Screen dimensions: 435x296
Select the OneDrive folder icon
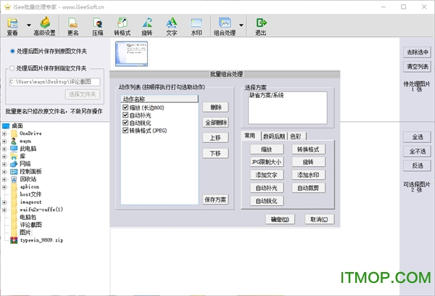[14, 133]
